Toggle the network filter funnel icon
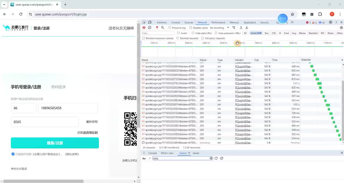Viewport: 344px width, 183px height. 157,28
